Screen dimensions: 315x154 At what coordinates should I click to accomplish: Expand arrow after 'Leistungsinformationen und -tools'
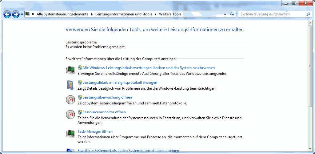[155, 14]
